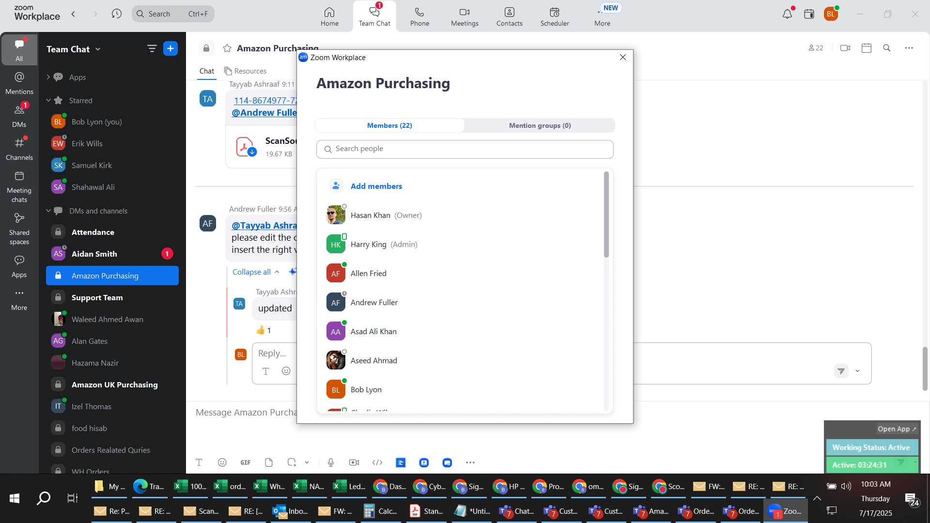Open the Home tab
Screen dimensions: 930x523
click(329, 16)
